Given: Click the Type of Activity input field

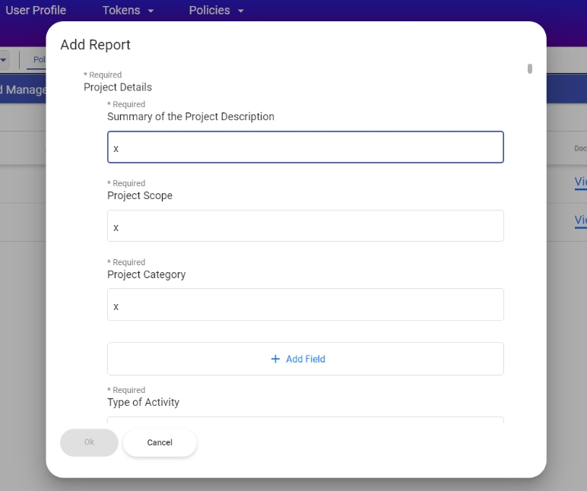Looking at the screenshot, I should pyautogui.click(x=305, y=419).
